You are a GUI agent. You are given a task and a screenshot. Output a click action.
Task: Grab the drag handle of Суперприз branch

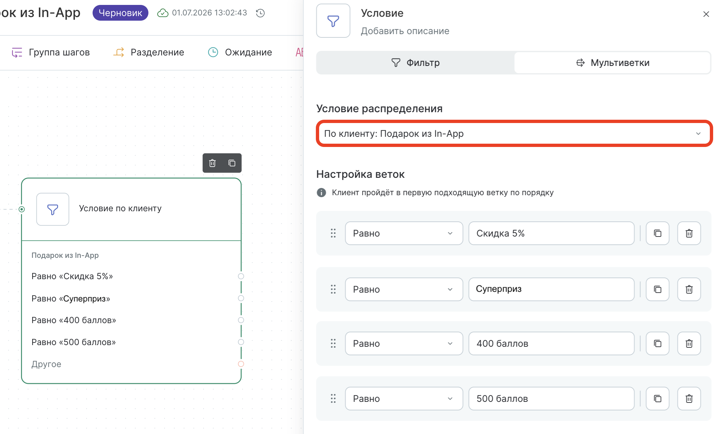tap(333, 289)
